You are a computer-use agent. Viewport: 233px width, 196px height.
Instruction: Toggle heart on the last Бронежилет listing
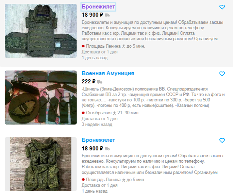pos(222,140)
